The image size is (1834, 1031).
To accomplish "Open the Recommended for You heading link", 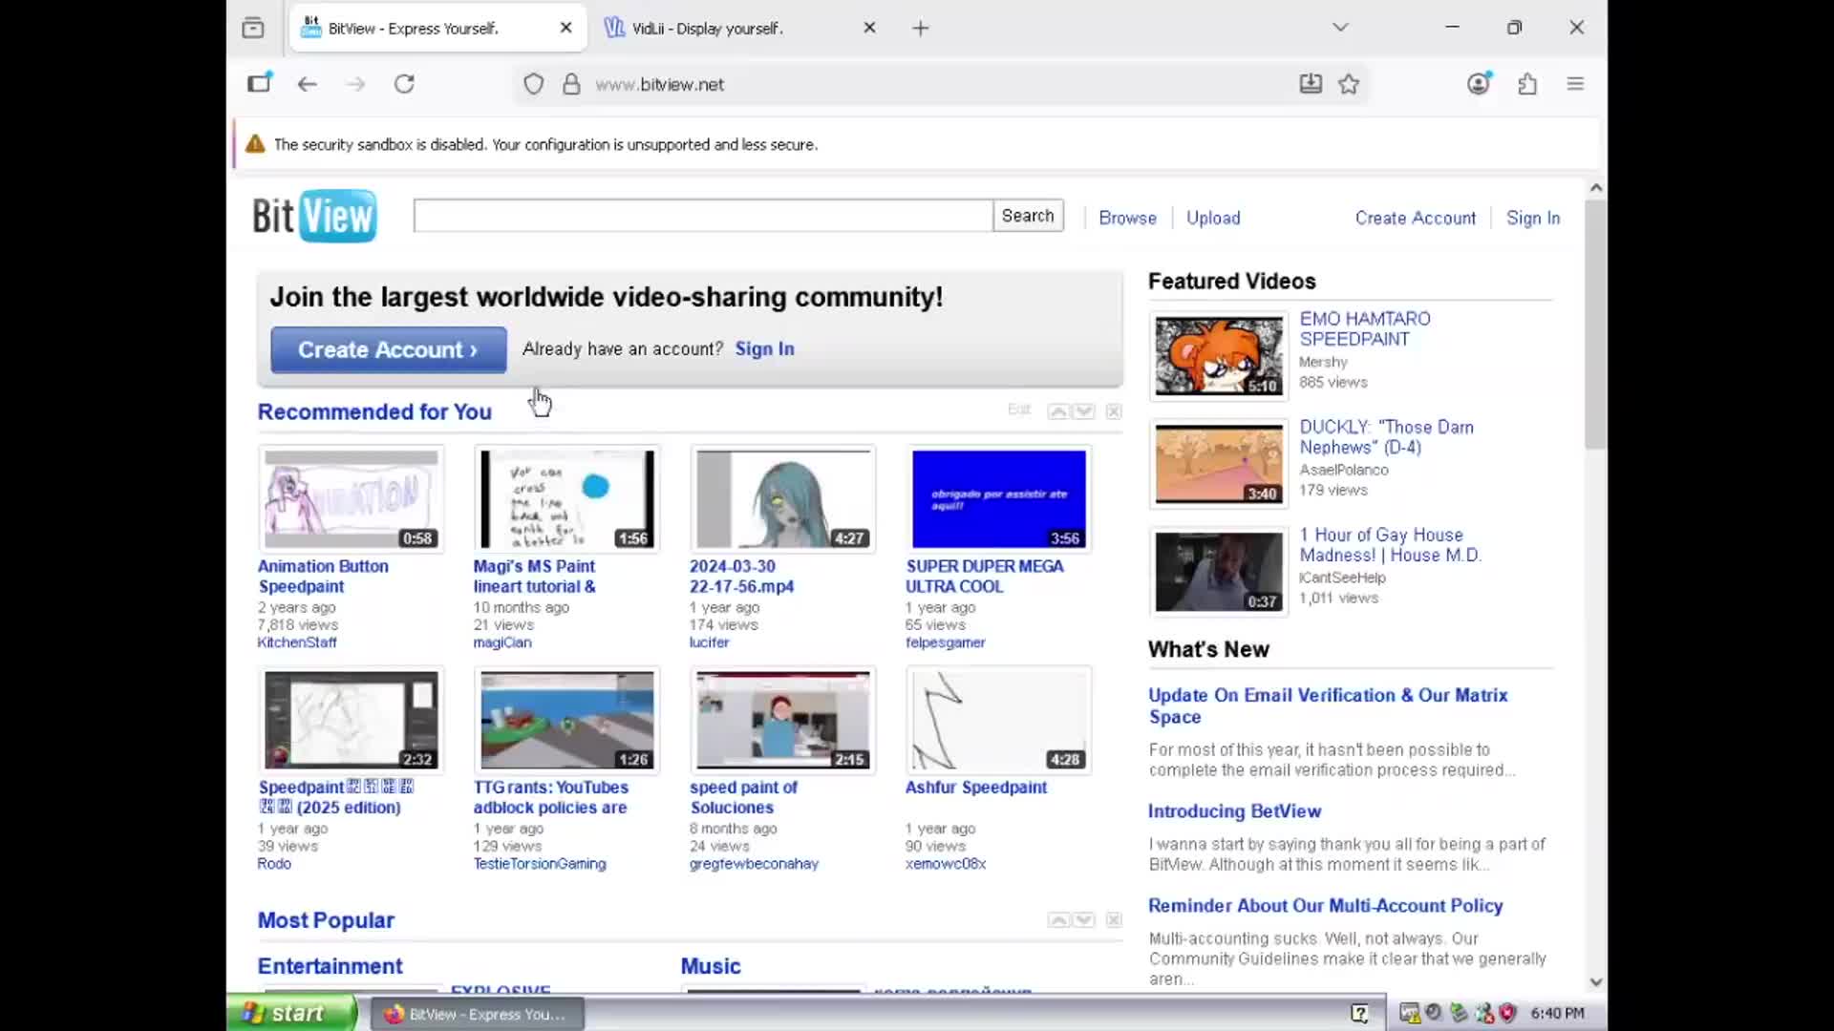I will click(374, 411).
